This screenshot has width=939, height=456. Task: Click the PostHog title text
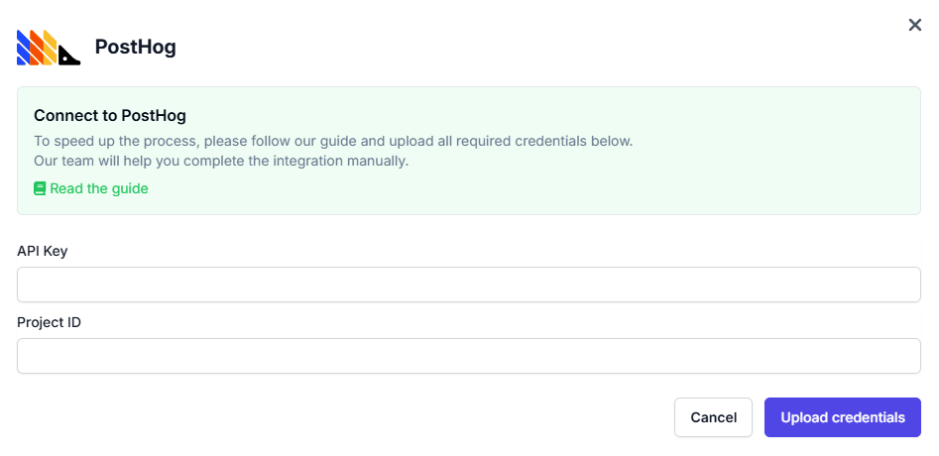pos(135,47)
